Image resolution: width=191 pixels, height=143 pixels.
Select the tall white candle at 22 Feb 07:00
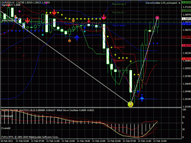tap(130, 81)
